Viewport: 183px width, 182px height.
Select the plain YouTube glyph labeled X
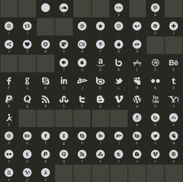[x=155, y=99]
